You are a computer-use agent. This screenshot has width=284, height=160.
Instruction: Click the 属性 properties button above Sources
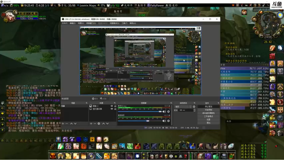[95, 99]
